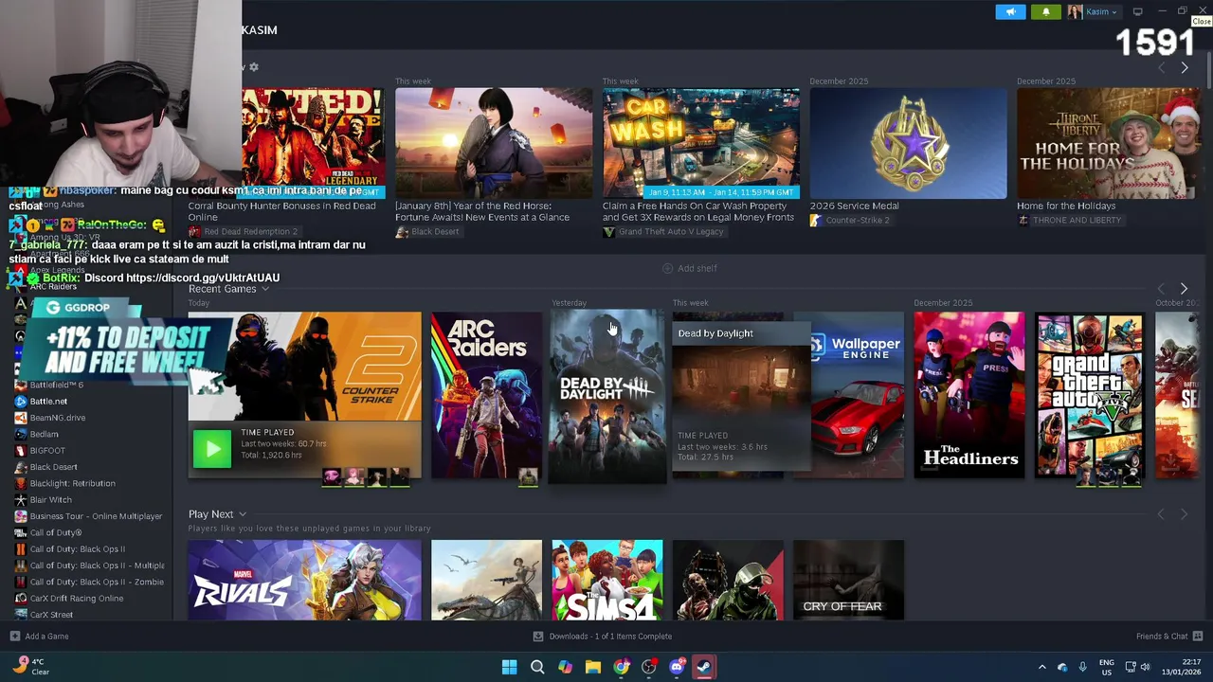Open The Sims 4 cover in Play Next
1213x682 pixels.
tap(607, 580)
